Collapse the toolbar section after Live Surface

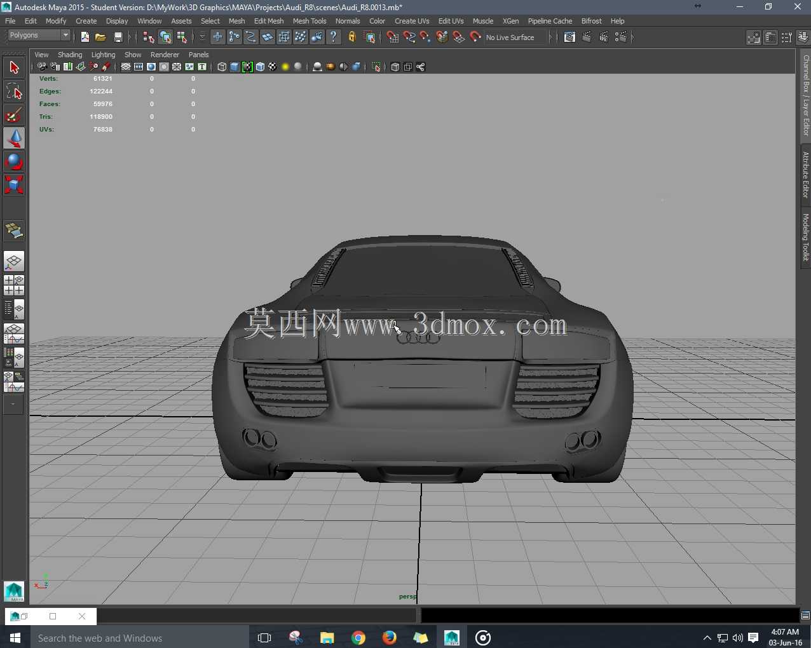tap(552, 37)
